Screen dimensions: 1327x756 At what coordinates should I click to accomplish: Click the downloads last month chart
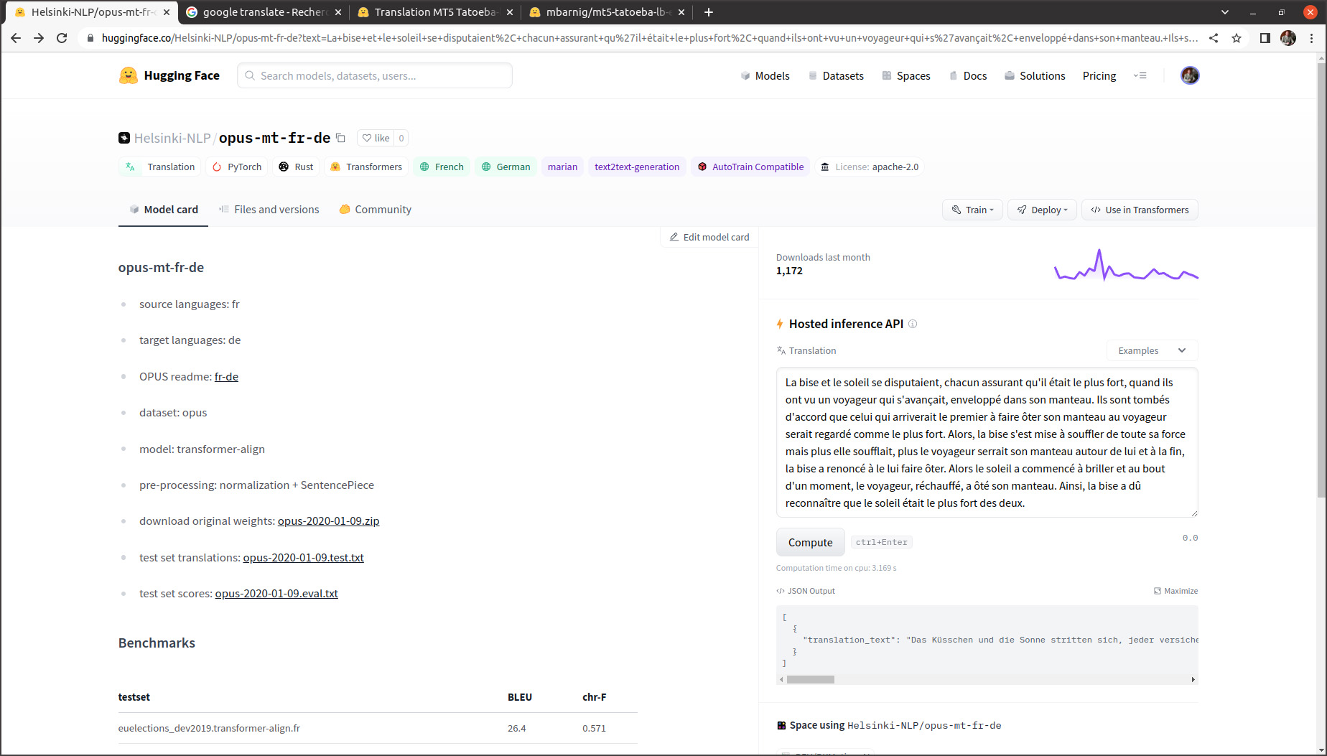tap(1126, 266)
